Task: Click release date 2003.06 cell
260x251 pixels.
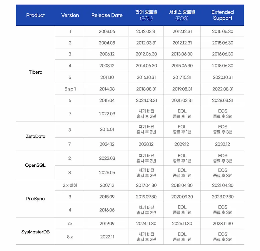Action: pos(107,31)
